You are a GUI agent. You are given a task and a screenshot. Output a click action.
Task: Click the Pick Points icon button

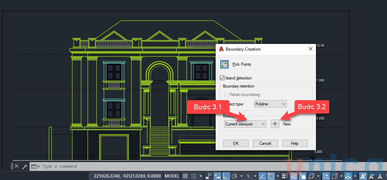(x=224, y=64)
